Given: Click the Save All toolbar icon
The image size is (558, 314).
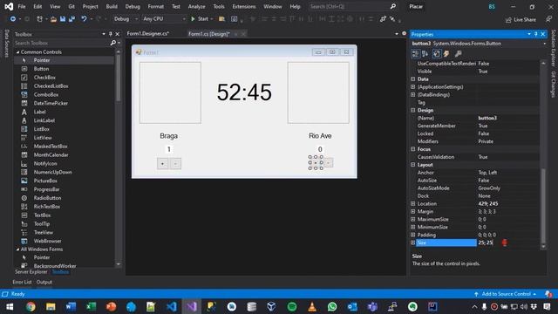Looking at the screenshot, I should click(x=71, y=19).
